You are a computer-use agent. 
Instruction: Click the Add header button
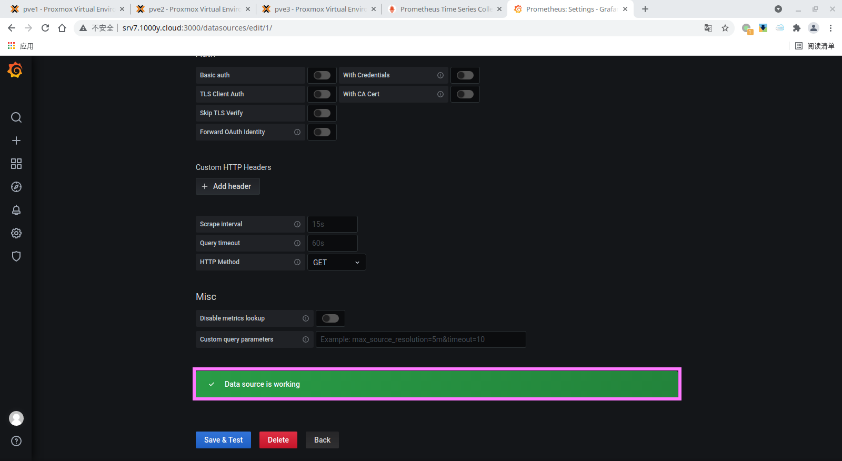point(227,186)
